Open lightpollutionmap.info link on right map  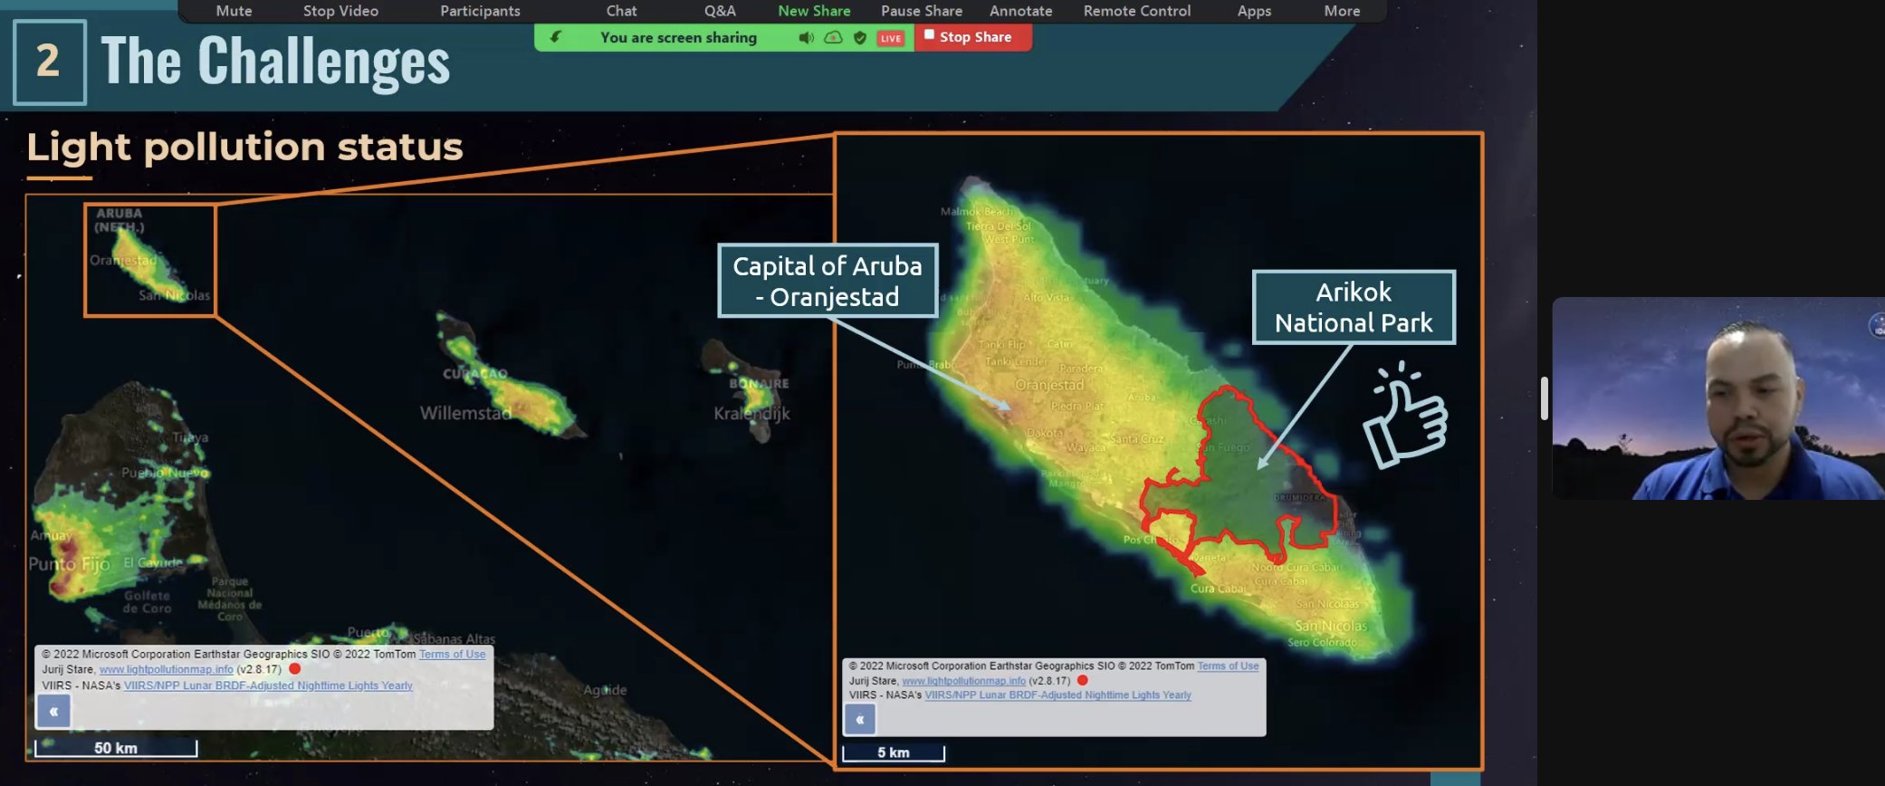pos(963,681)
